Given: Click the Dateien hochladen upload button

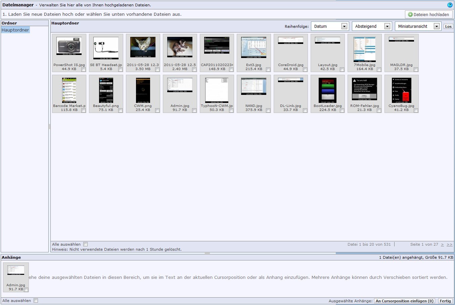Looking at the screenshot, I should 428,14.
